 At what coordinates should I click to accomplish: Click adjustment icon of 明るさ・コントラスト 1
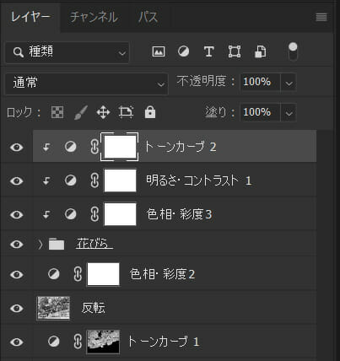pyautogui.click(x=70, y=180)
